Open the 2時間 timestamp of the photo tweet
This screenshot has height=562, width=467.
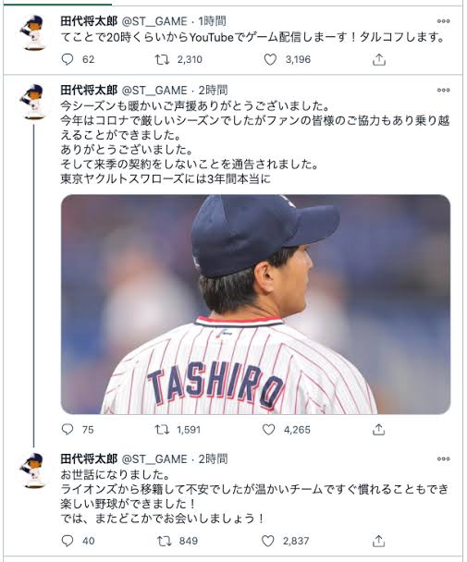coord(213,91)
